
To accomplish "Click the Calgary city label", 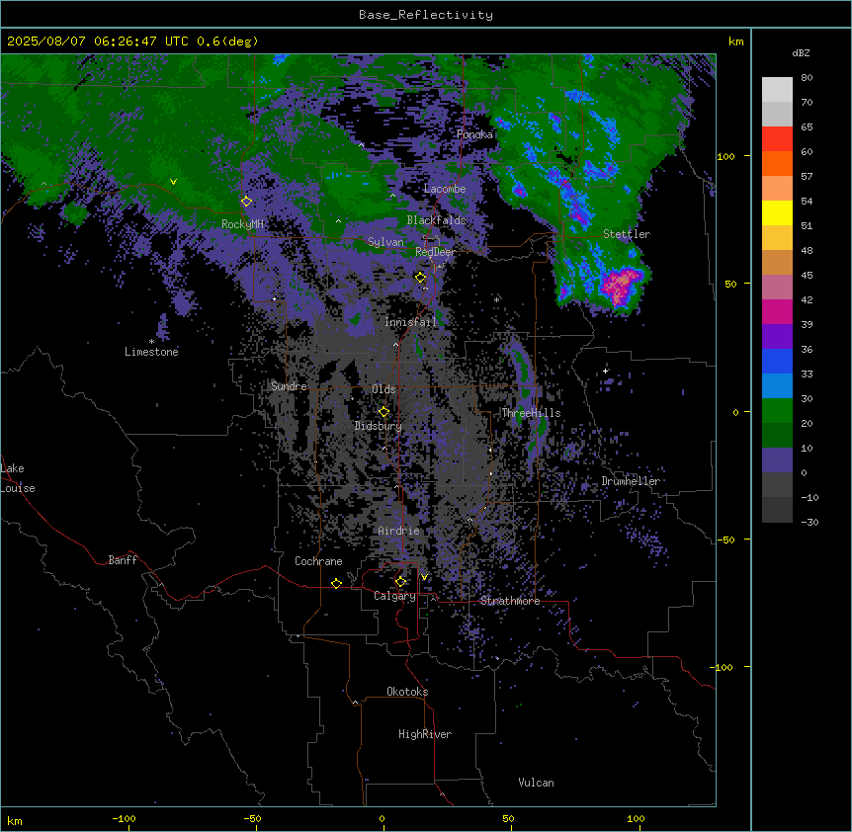I will point(394,596).
